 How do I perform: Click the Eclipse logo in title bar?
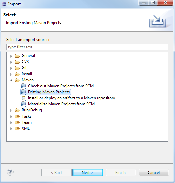pyautogui.click(x=4, y=4)
